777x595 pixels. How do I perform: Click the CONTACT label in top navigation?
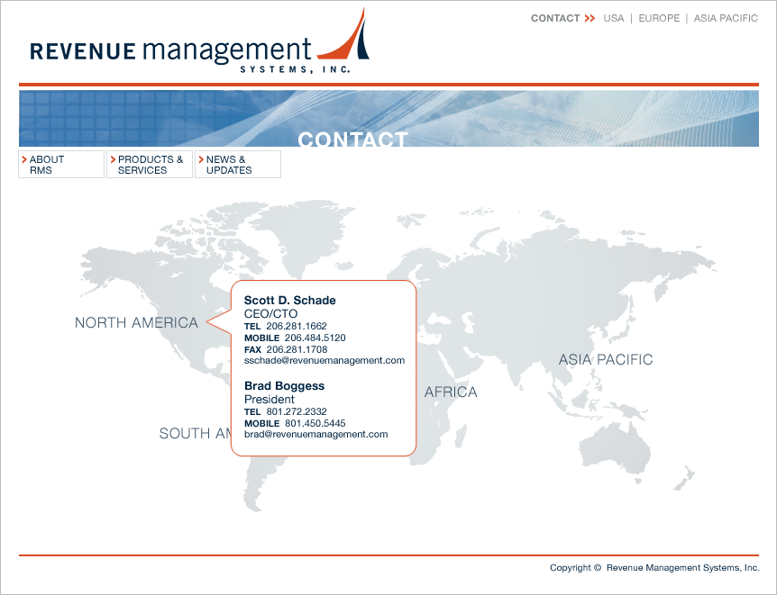(x=555, y=18)
